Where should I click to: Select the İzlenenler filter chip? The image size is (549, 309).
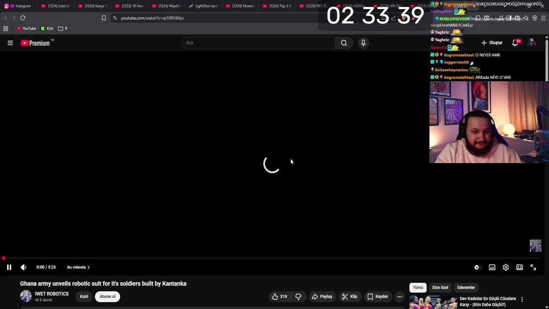click(466, 288)
